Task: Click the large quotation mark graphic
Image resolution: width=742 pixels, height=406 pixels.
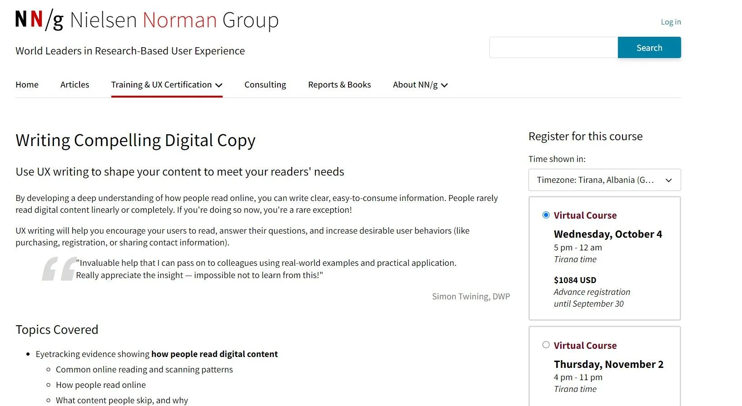Action: point(59,269)
